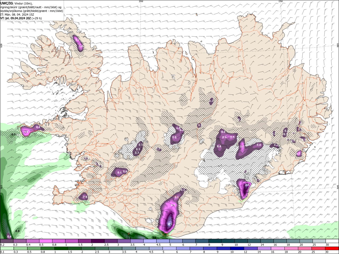Viewport: 339px width, 254px height.
Task: Pick the bright red rain swatch labelled 30
Action: (x=332, y=248)
